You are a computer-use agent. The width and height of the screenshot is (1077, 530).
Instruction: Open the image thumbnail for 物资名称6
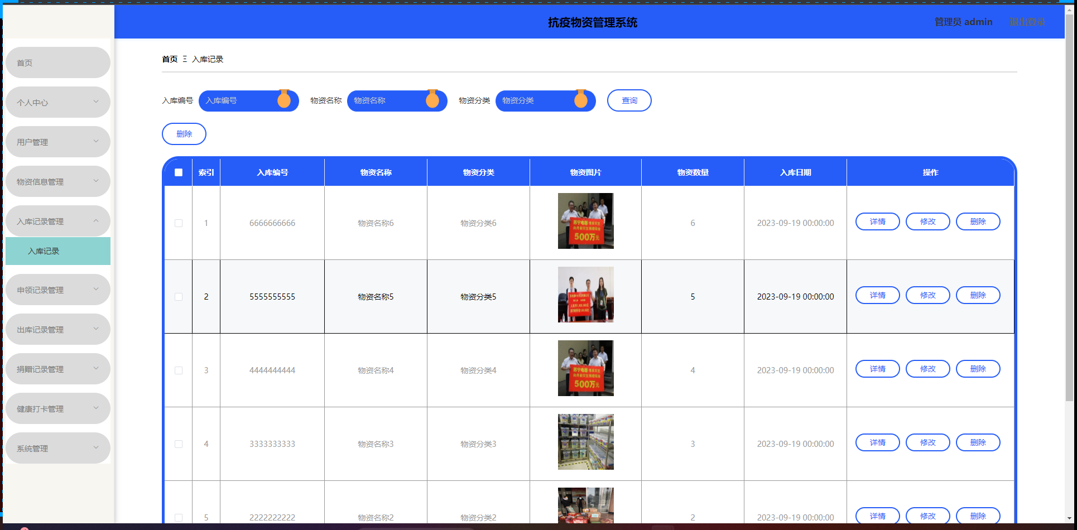[585, 221]
